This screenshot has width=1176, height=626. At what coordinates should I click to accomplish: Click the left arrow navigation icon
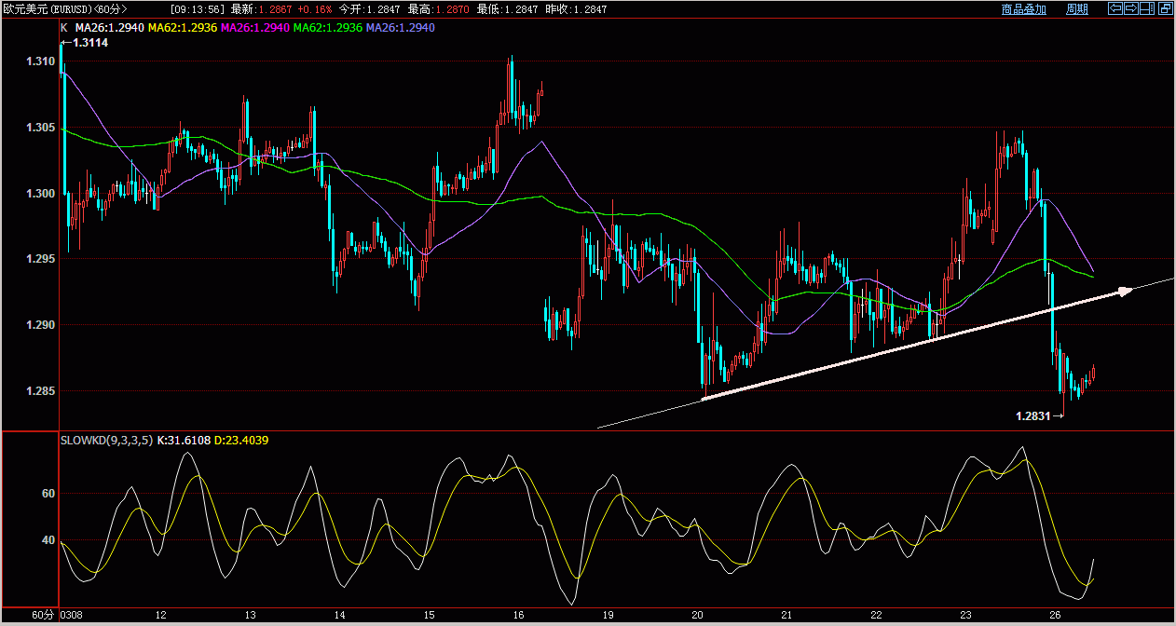pos(1115,8)
